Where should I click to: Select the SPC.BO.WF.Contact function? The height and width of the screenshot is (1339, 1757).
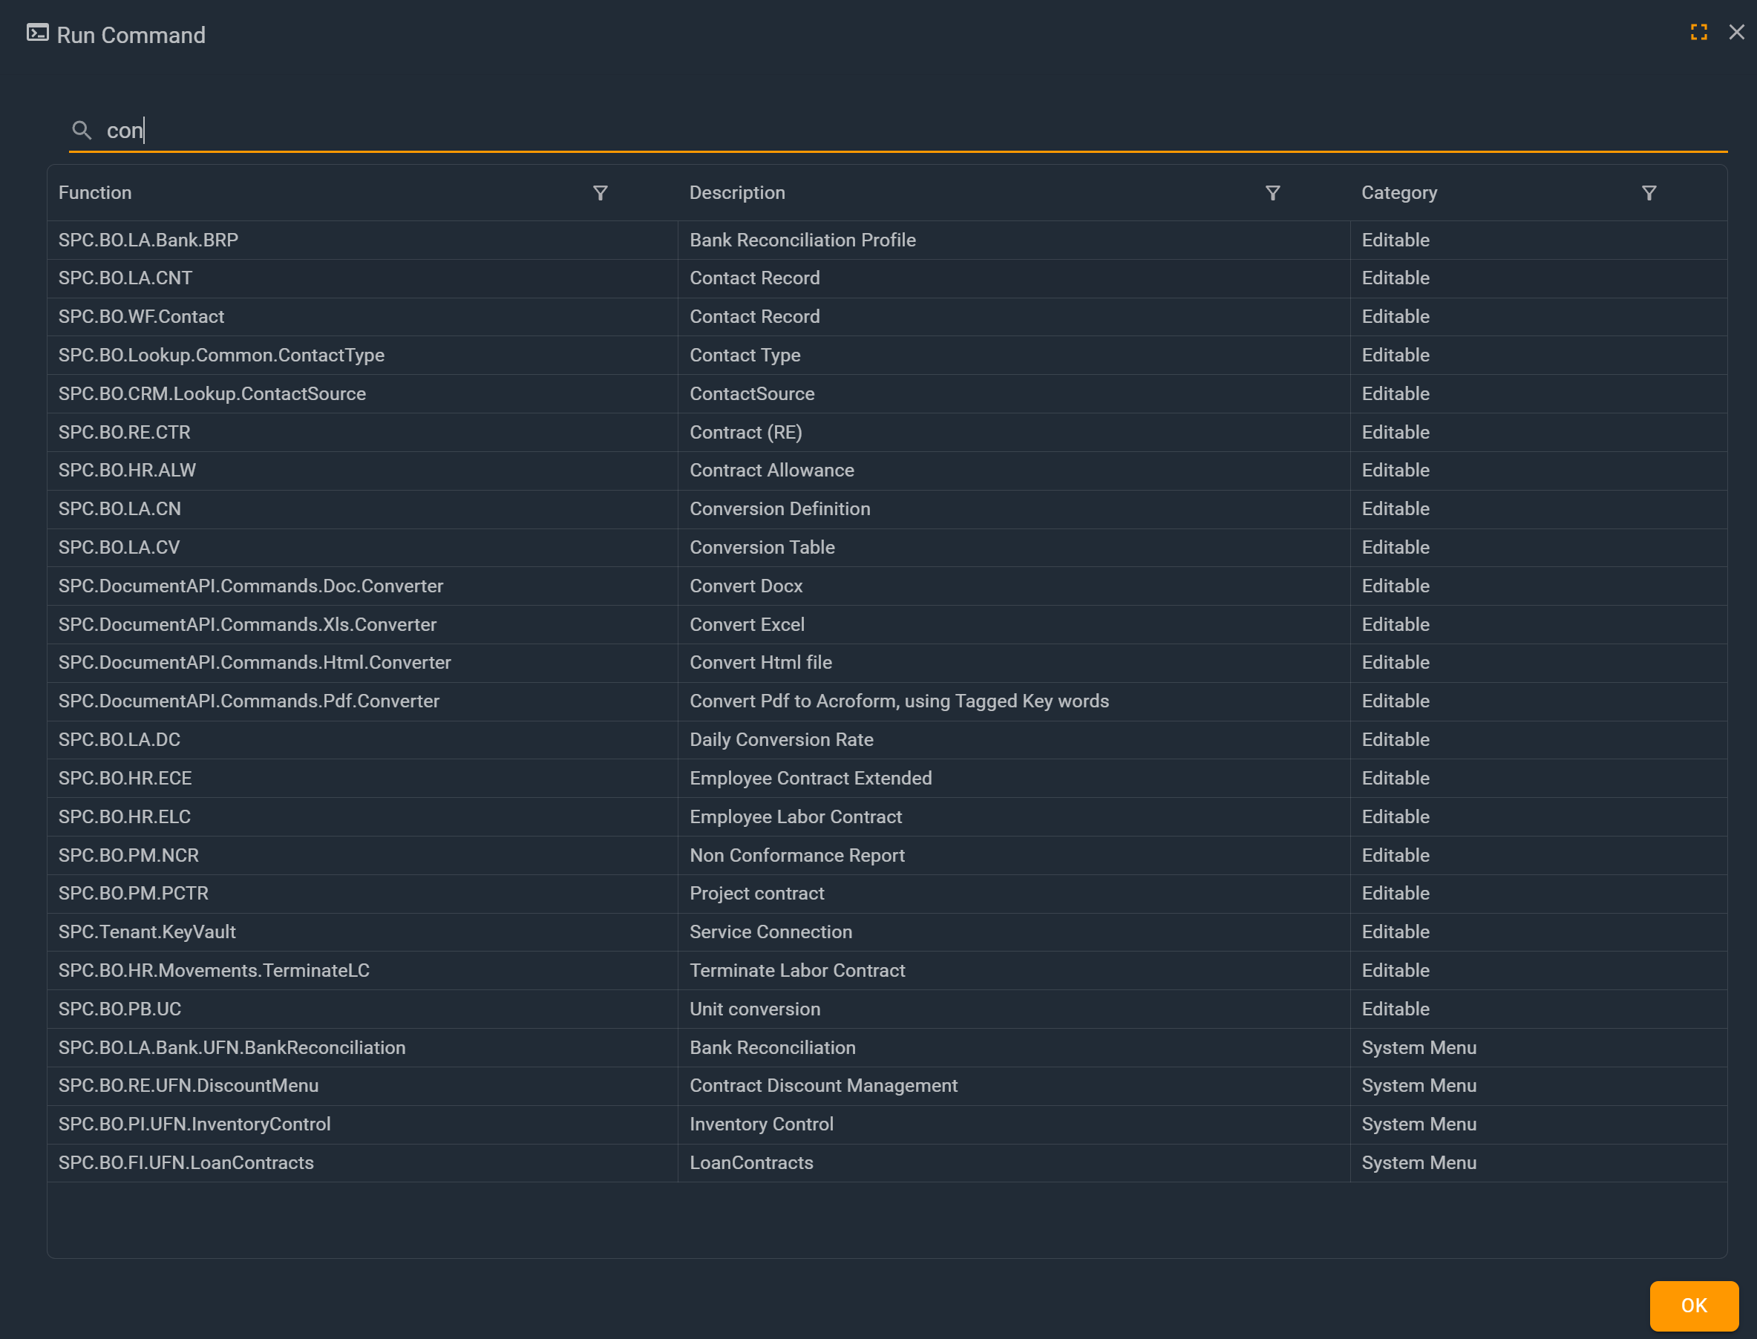coord(141,316)
